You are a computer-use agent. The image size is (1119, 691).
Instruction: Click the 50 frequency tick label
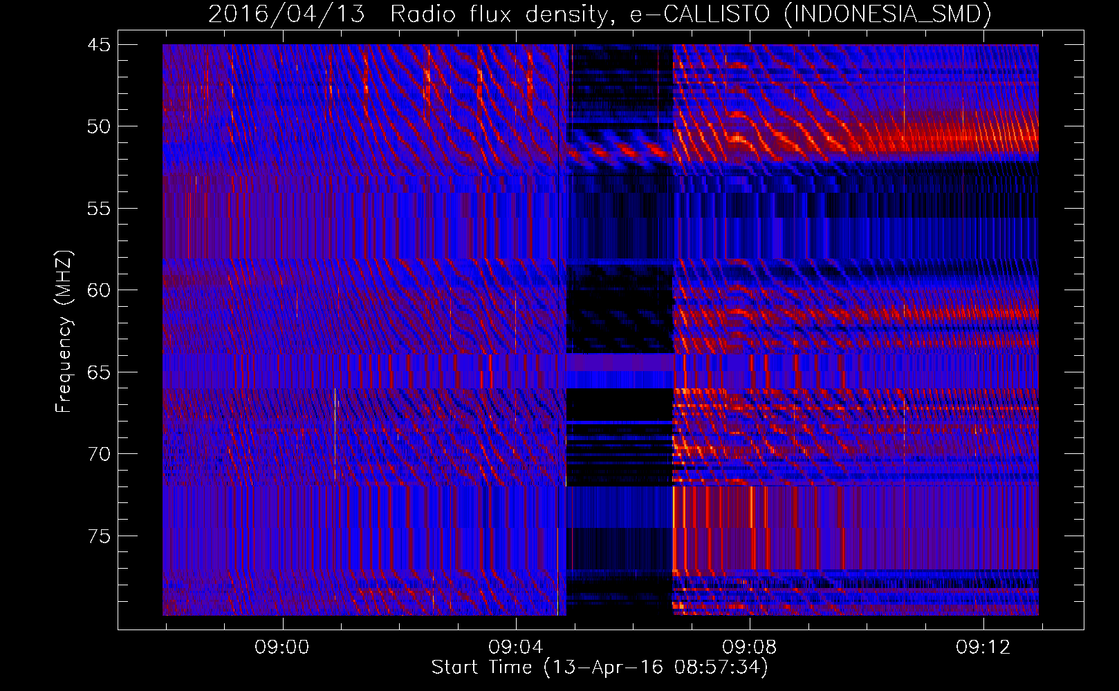[x=99, y=127]
